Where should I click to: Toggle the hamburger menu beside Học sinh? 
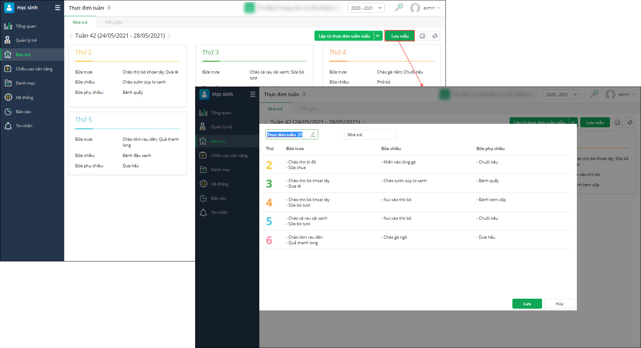click(x=58, y=8)
